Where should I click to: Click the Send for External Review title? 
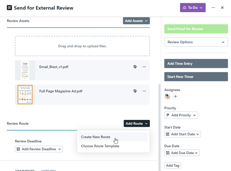pyautogui.click(x=44, y=8)
